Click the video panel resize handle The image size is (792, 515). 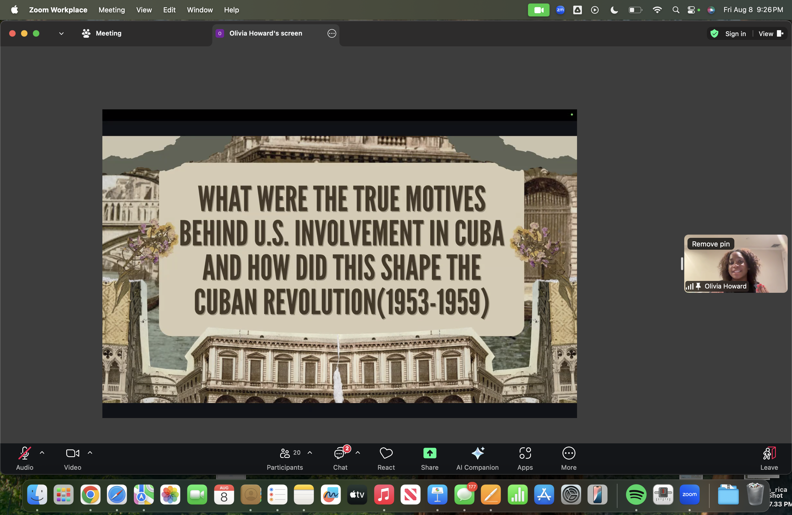coord(682,263)
